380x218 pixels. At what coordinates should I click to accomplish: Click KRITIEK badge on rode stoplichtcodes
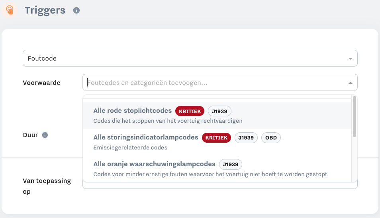[x=190, y=111]
